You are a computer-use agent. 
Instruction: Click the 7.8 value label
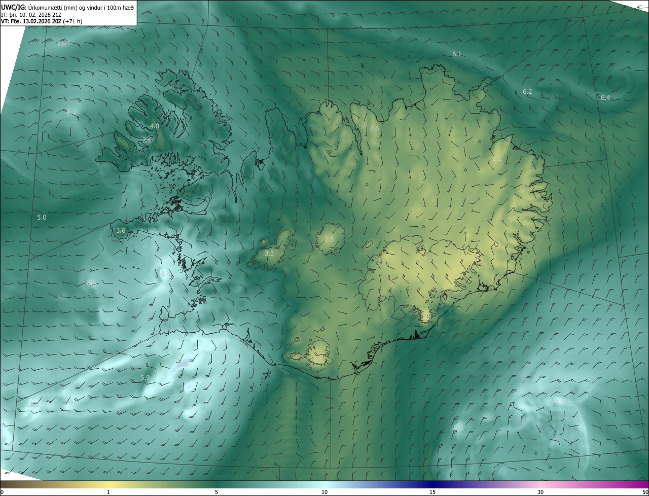(61, 45)
